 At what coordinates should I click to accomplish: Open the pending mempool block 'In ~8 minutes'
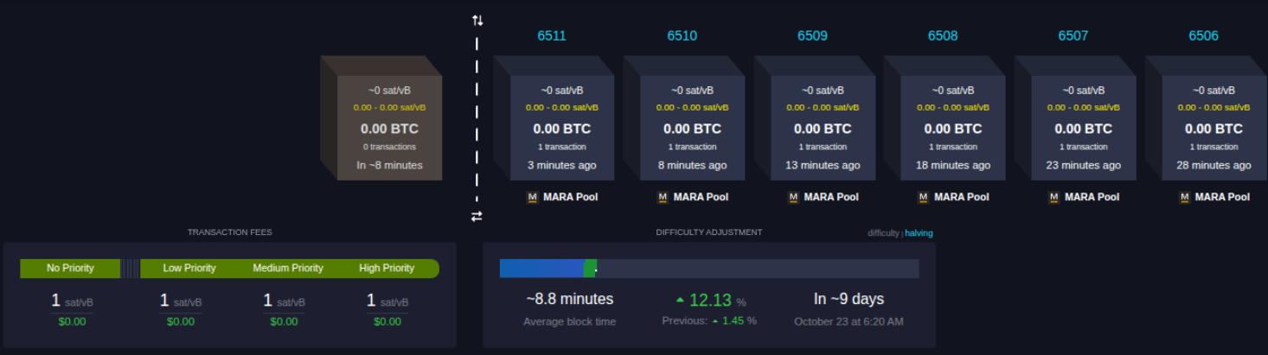[x=389, y=127]
